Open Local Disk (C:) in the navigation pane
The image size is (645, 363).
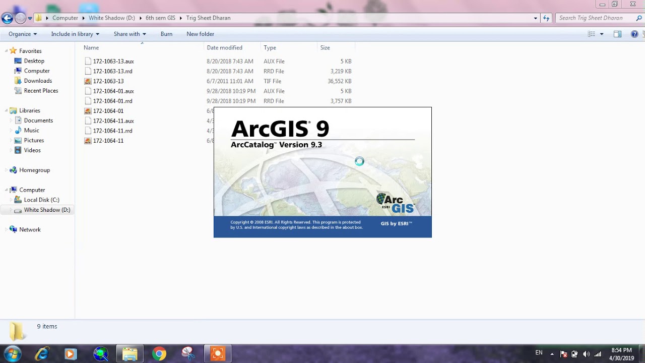41,200
